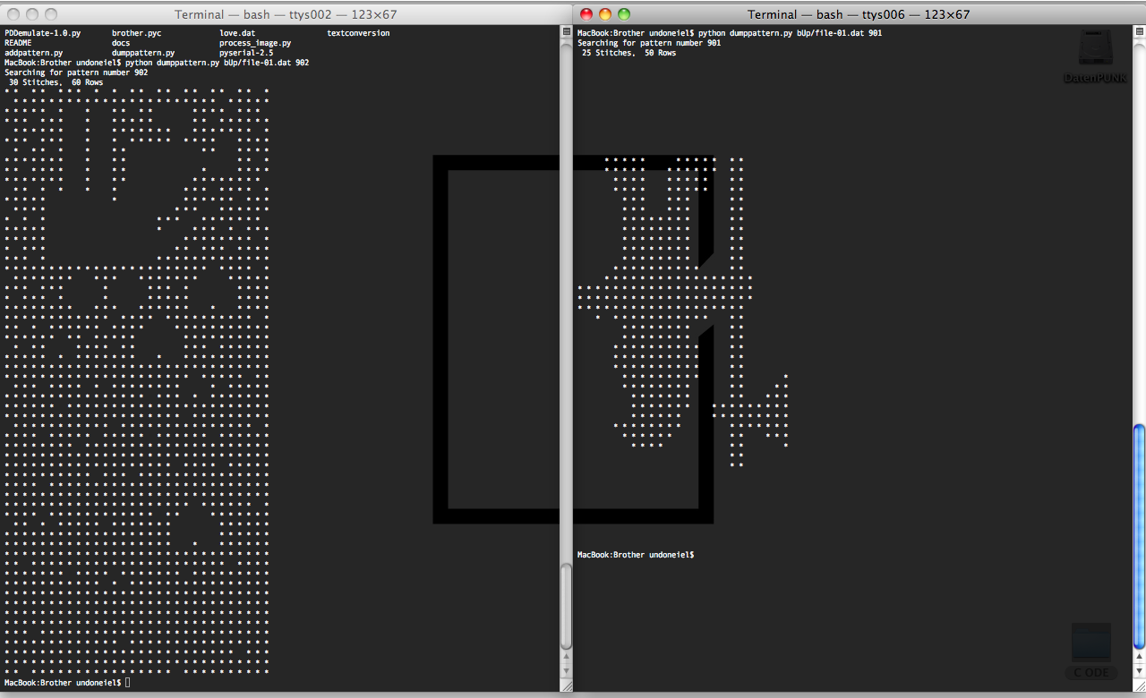Click the split pane icon in ttys006 window
This screenshot has width=1146, height=698.
coord(1139,31)
